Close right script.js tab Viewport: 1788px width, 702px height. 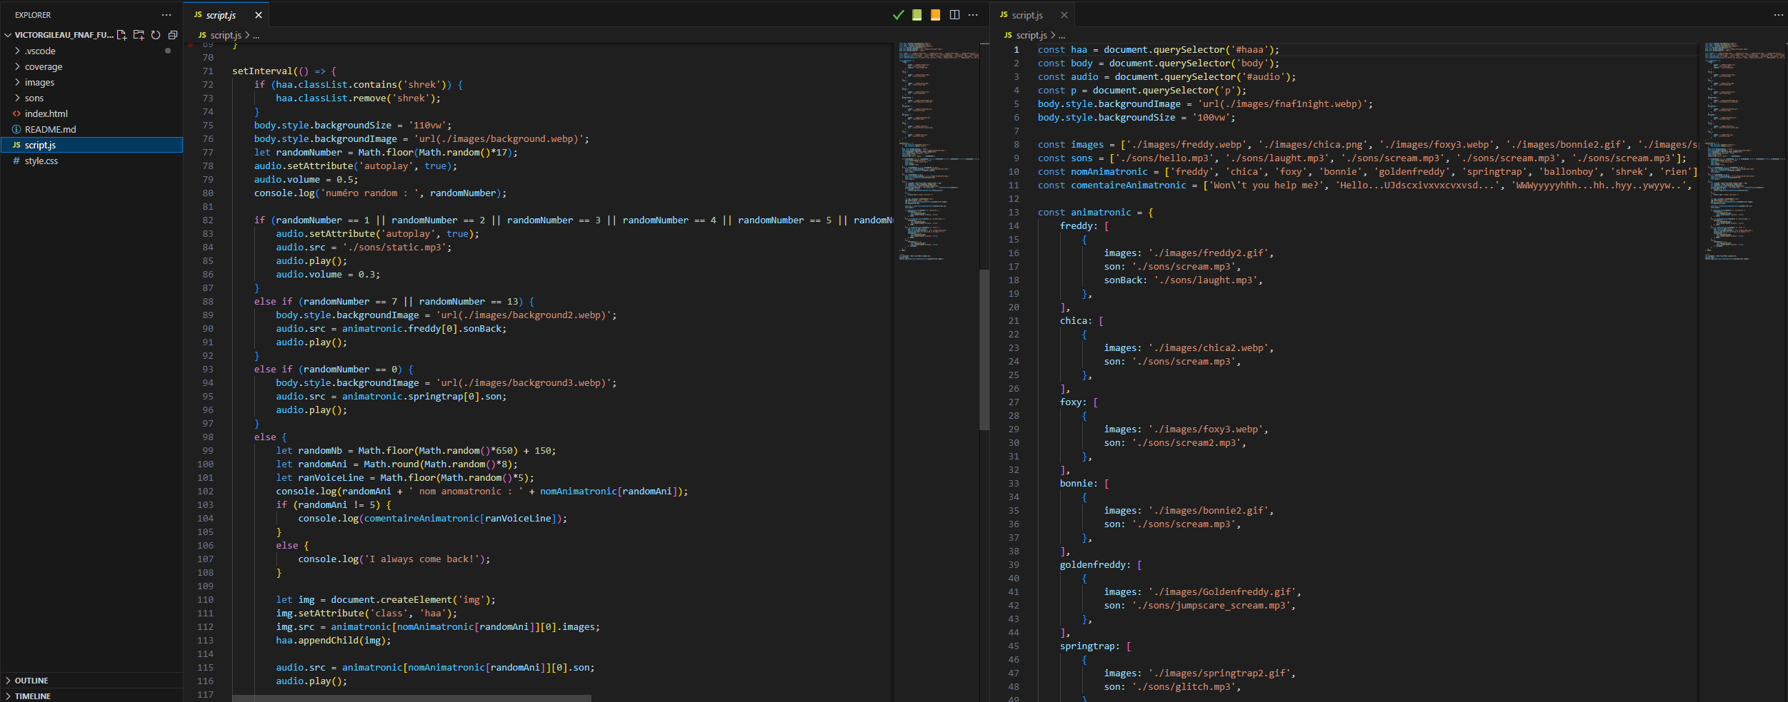click(x=1064, y=15)
